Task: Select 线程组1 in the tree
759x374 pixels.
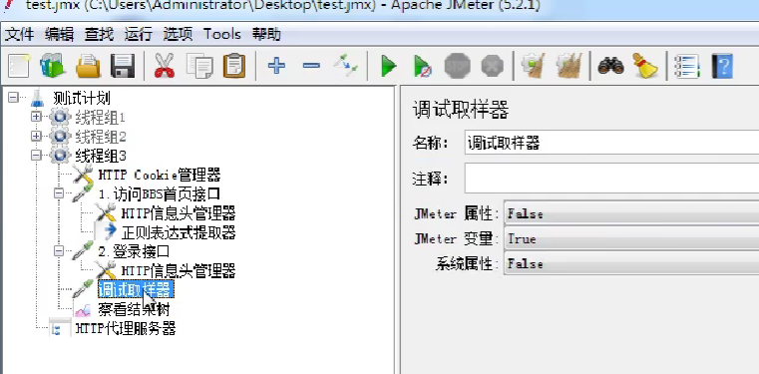Action: [101, 117]
